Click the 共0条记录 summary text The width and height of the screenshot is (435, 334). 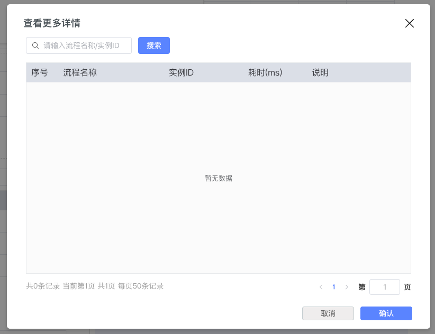point(43,286)
